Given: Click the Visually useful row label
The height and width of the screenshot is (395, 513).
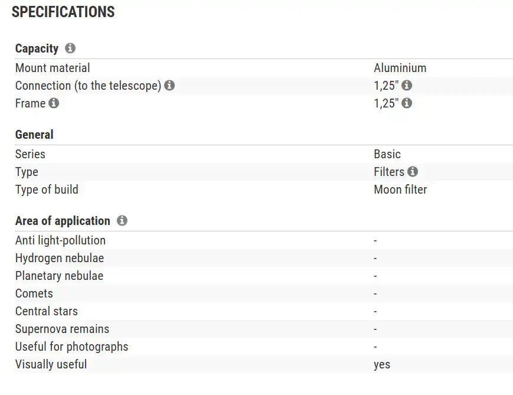Looking at the screenshot, I should (51, 364).
